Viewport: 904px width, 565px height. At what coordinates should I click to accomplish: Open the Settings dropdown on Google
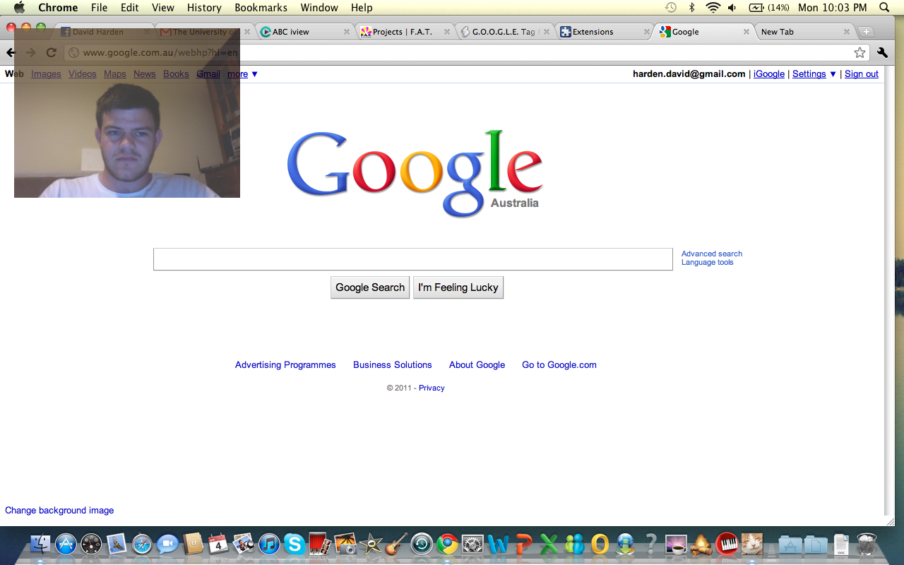click(x=814, y=73)
